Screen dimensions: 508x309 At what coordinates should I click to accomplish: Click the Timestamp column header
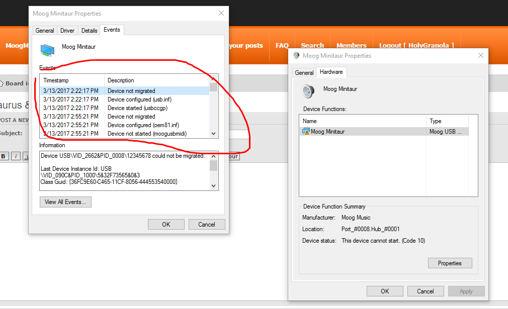tap(71, 80)
